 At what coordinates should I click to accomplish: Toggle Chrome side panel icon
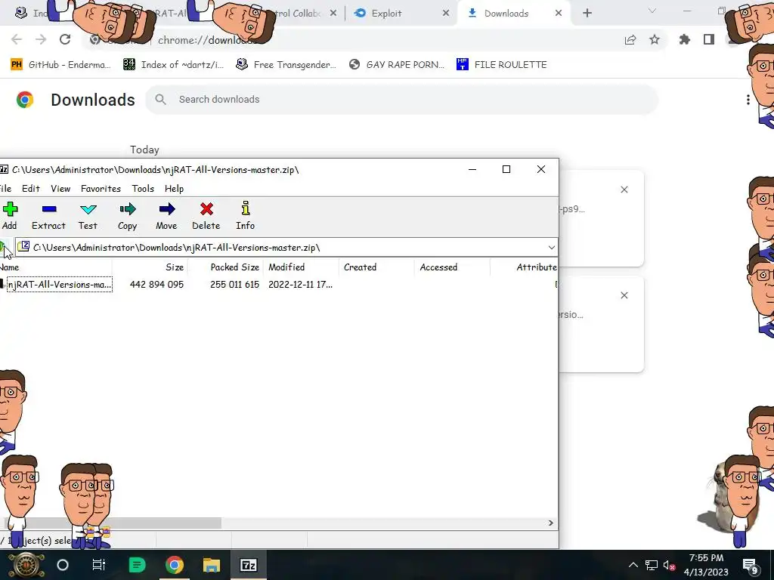pos(709,39)
